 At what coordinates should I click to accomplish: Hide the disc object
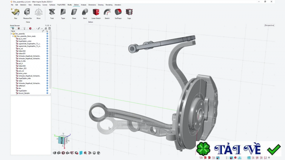(47, 88)
